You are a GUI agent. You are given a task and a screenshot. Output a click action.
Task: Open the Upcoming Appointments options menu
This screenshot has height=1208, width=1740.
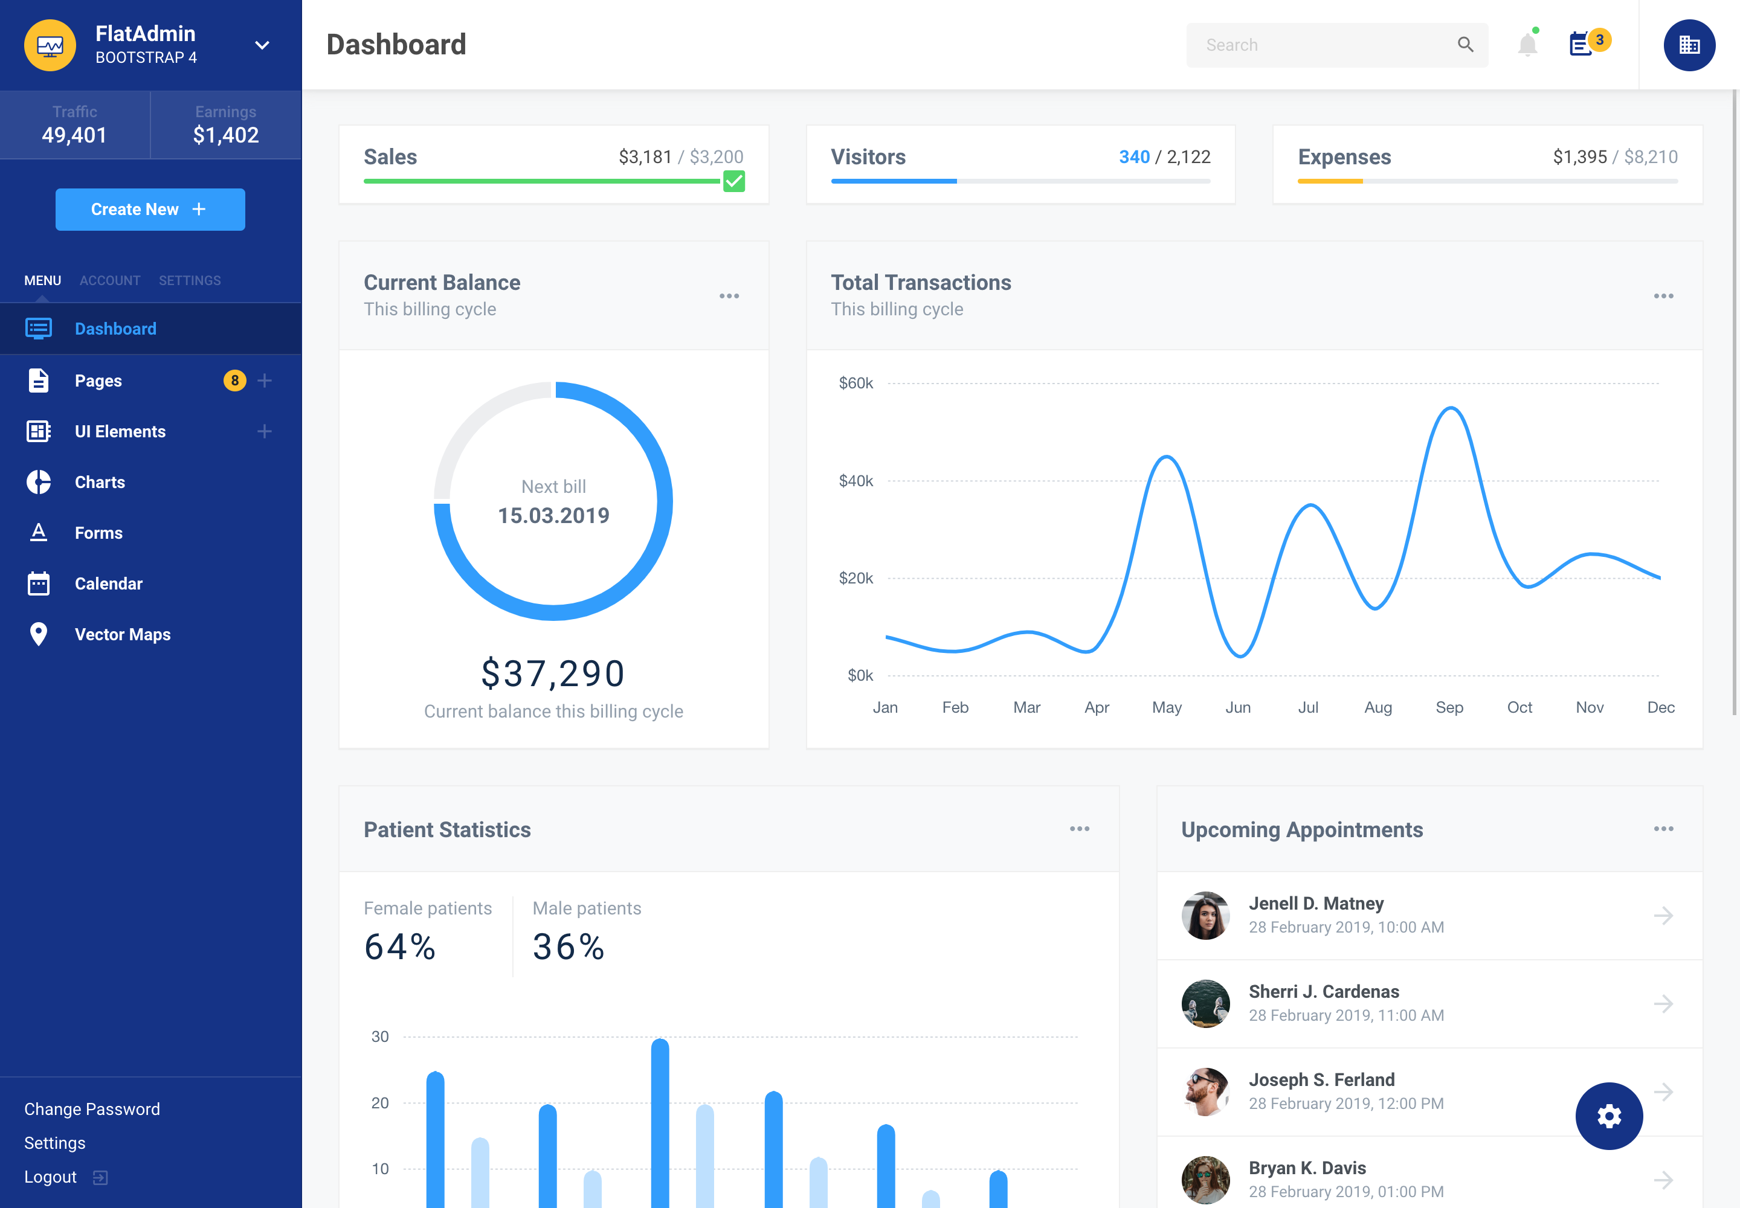pos(1663,829)
